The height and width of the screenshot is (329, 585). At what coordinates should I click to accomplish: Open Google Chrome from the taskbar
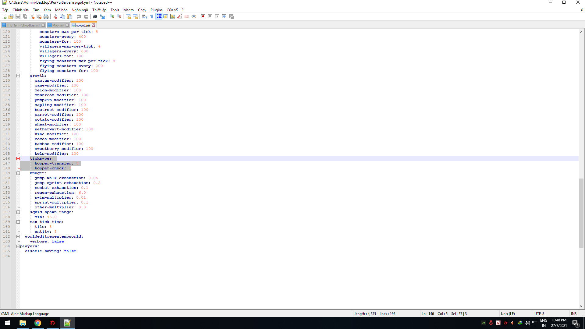[38, 323]
